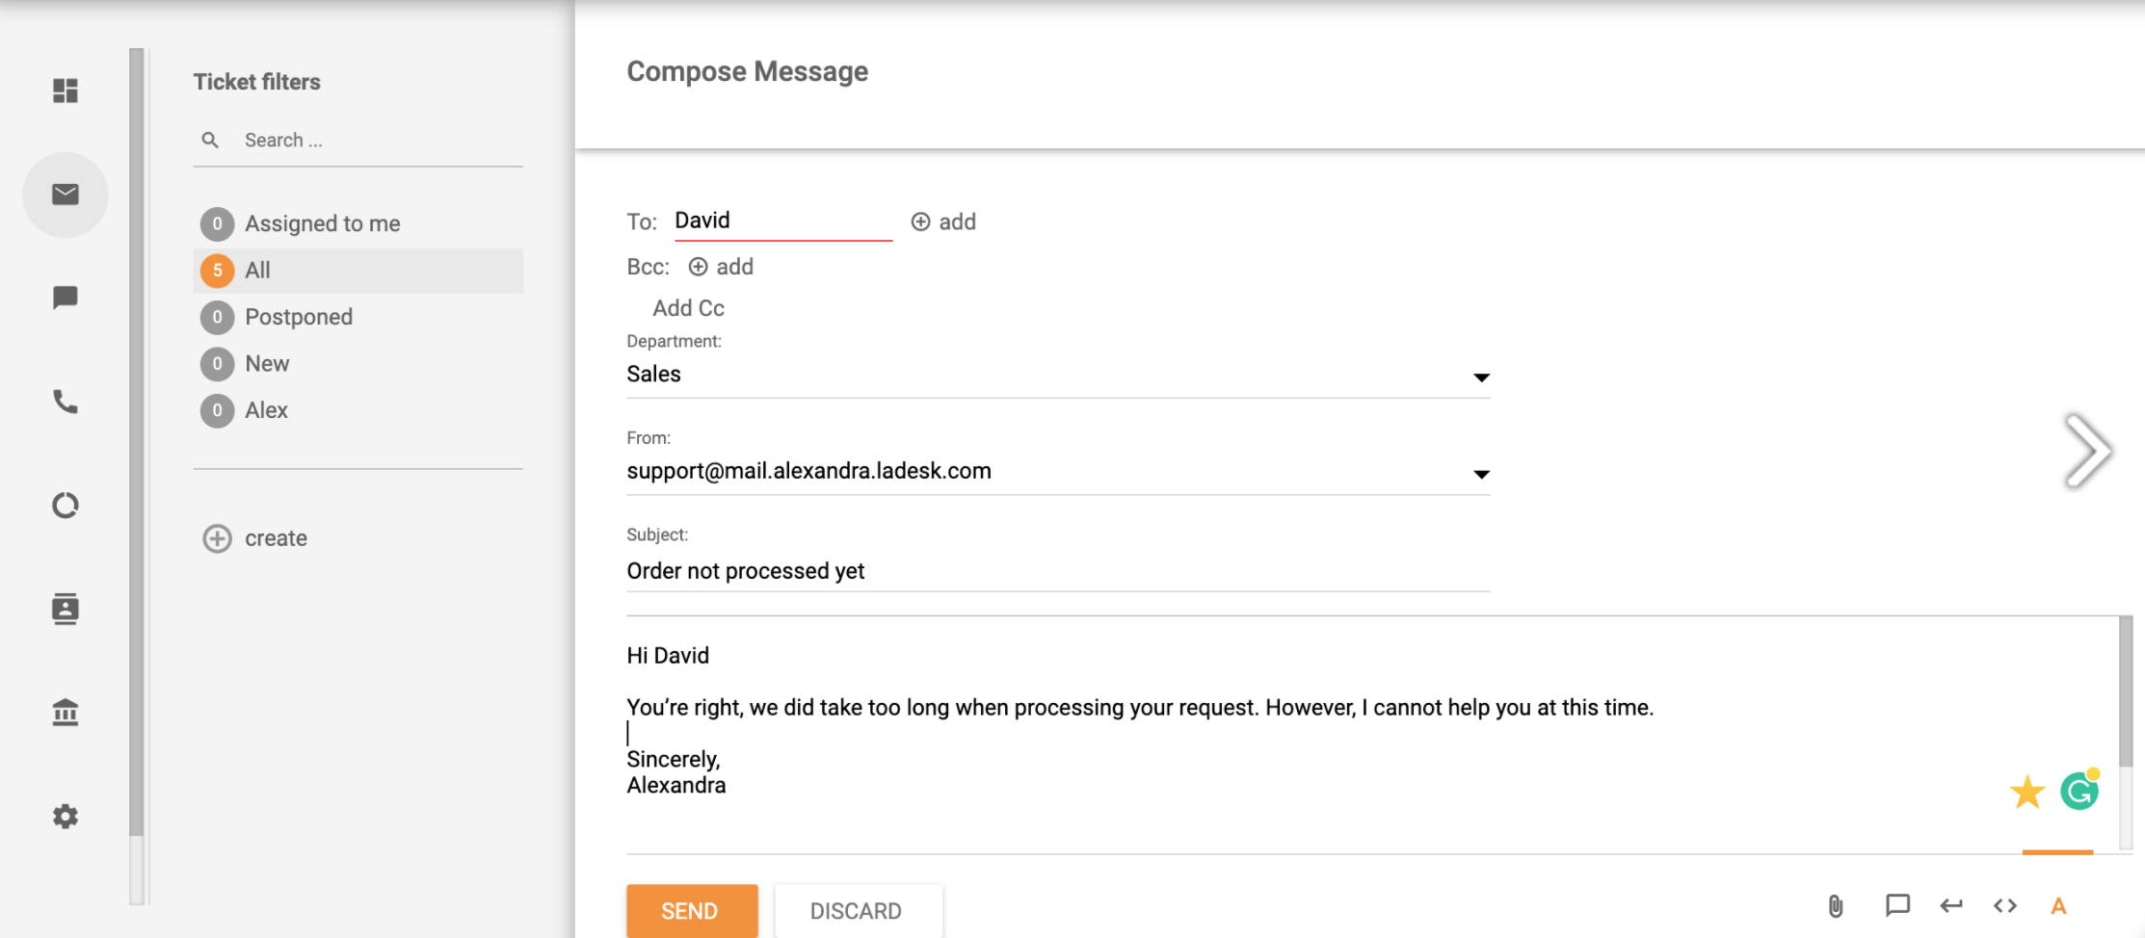This screenshot has height=938, width=2145.
Task: Select the All ticket filter showing 5 tickets
Action: [x=258, y=271]
